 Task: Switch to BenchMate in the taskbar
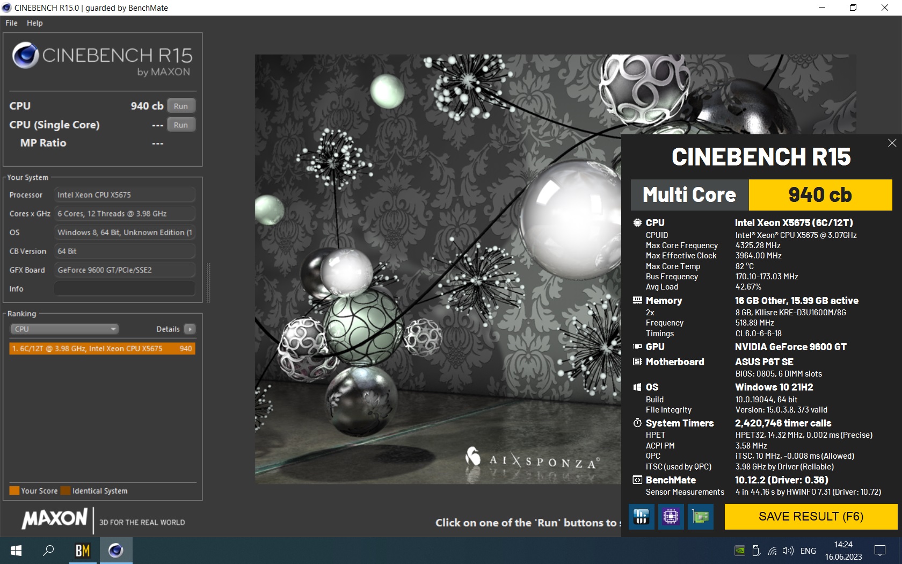[82, 551]
